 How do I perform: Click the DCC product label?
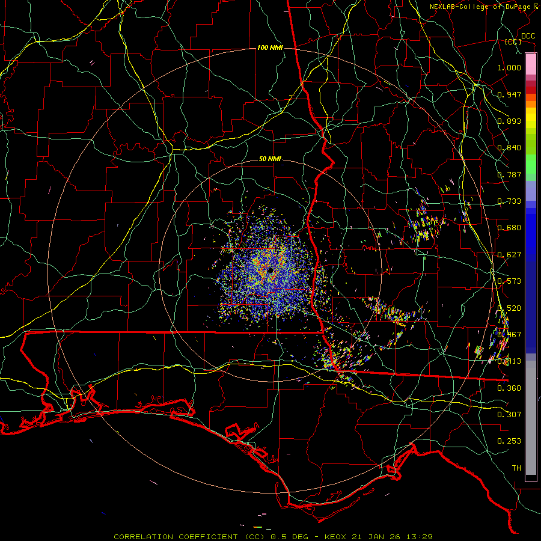528,36
